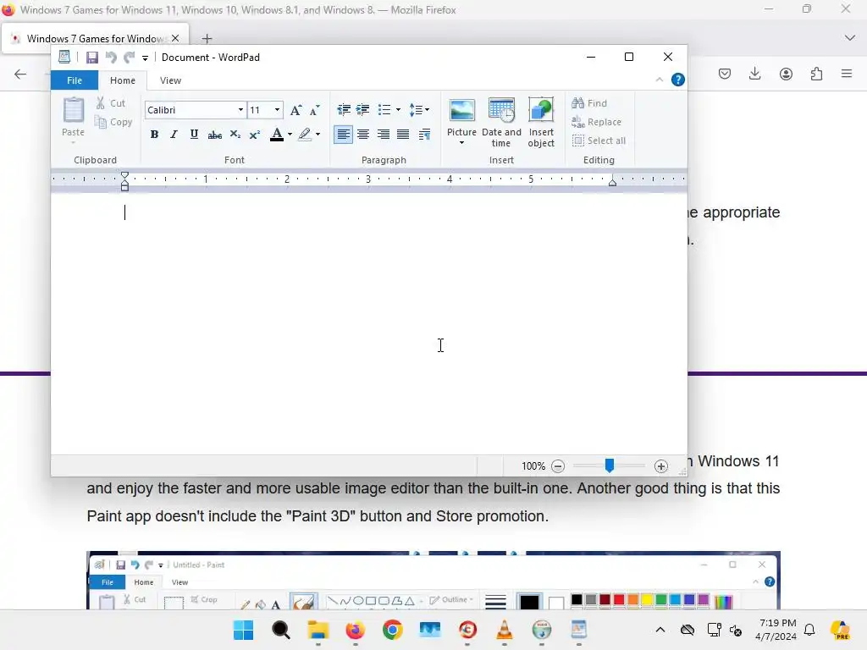Click Copy in Clipboard group

[113, 122]
